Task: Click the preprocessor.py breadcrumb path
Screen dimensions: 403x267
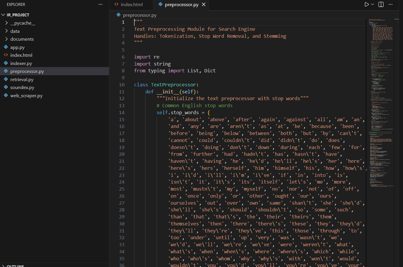Action: 140,15
